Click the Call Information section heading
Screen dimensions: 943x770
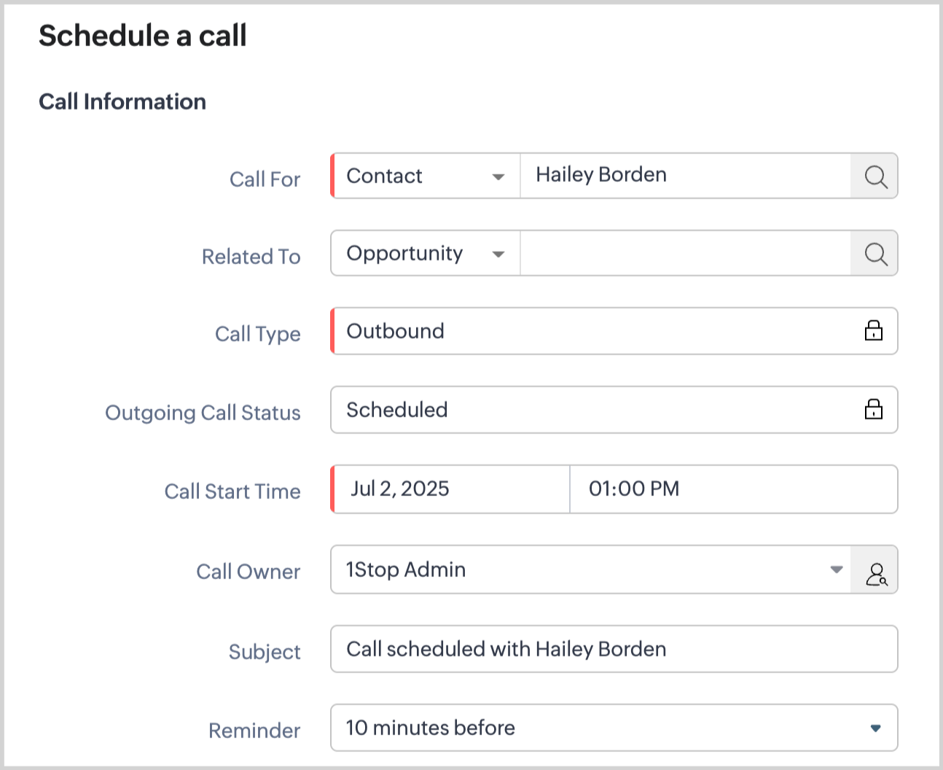point(122,101)
